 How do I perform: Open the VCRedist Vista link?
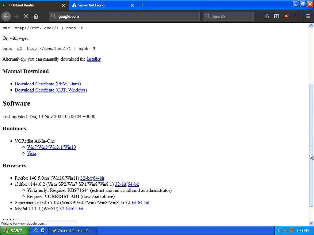click(32, 154)
